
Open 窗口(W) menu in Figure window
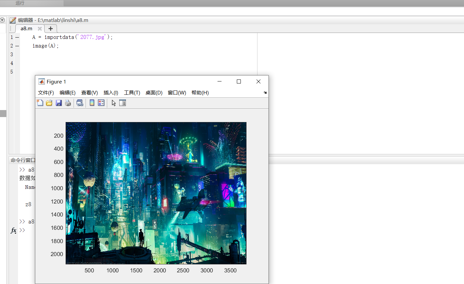tap(177, 93)
